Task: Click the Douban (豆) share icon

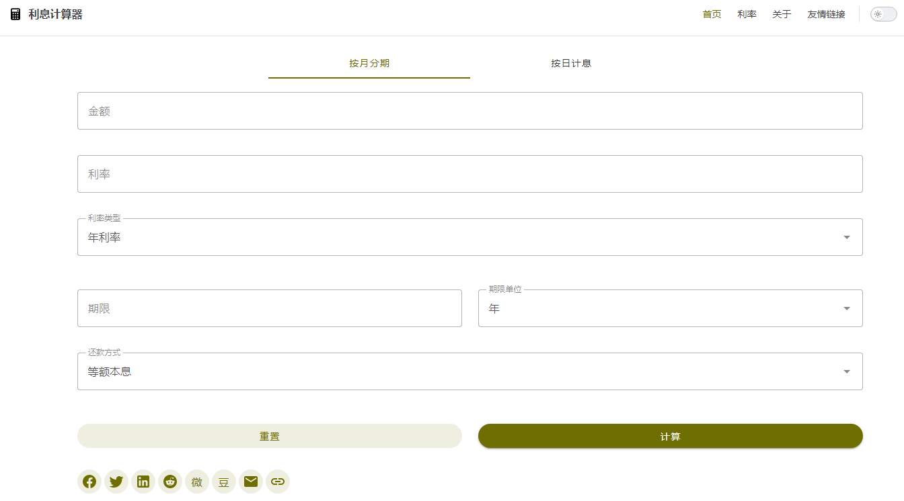Action: pos(223,481)
